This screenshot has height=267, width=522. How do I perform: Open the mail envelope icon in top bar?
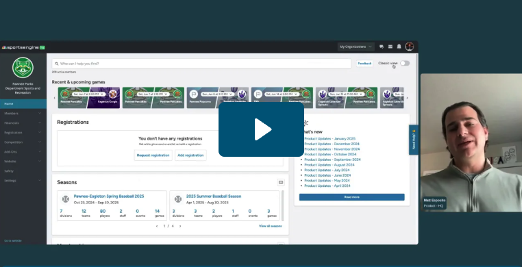390,47
